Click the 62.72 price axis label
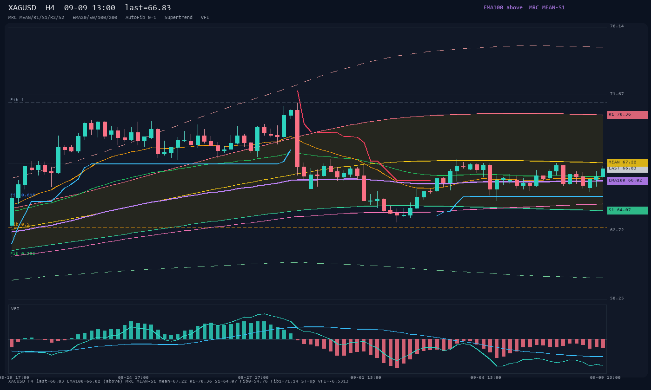651x390 pixels. pos(617,230)
